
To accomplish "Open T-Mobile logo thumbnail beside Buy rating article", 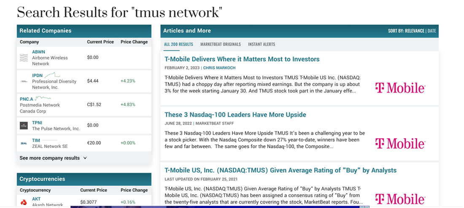I will click(x=400, y=199).
